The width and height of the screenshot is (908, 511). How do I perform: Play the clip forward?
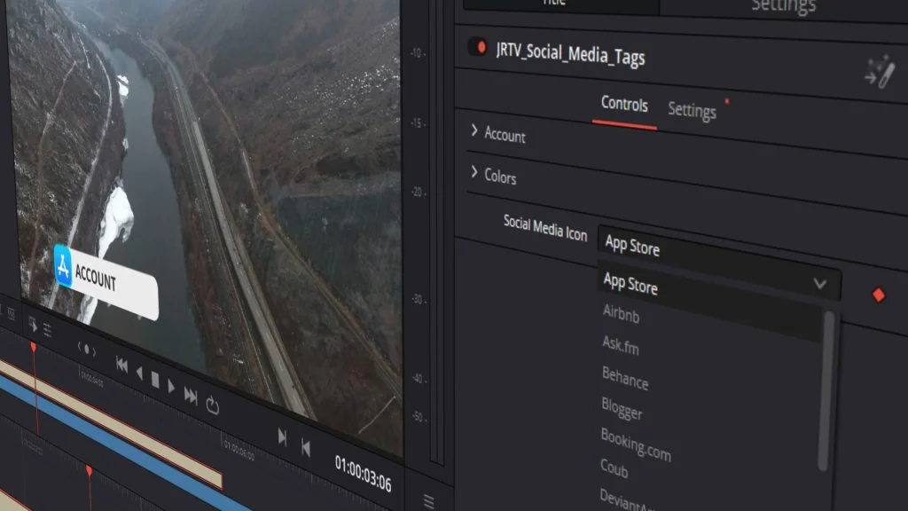pos(171,387)
